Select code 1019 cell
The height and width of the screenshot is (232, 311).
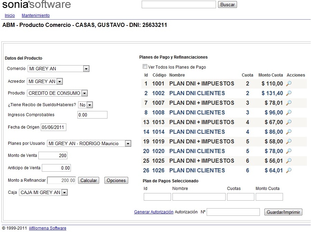pos(158,141)
